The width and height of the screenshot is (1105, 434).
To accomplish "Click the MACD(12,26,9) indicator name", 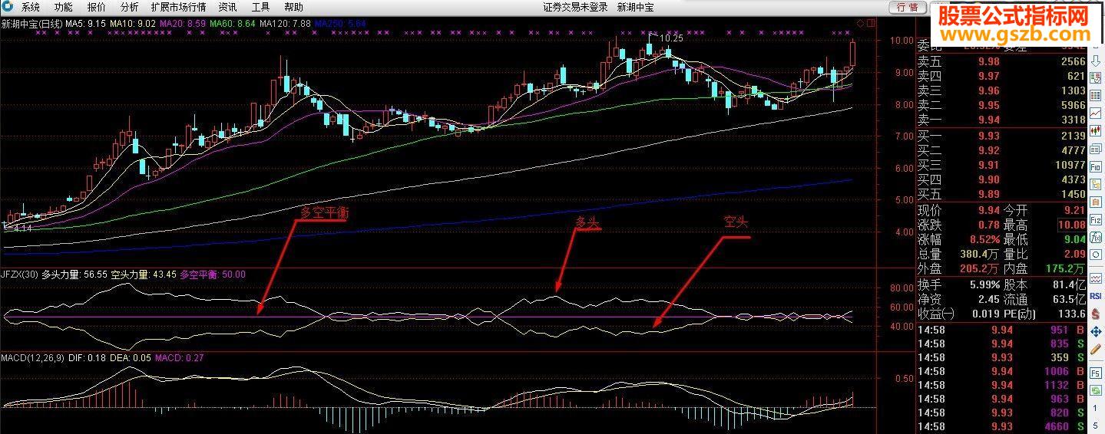I will coord(34,357).
